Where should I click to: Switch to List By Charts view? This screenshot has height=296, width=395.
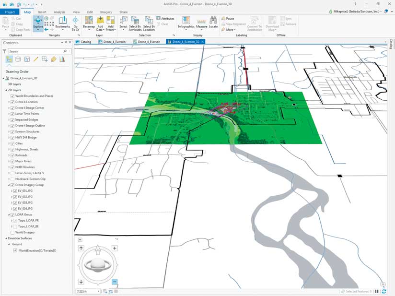[62, 59]
